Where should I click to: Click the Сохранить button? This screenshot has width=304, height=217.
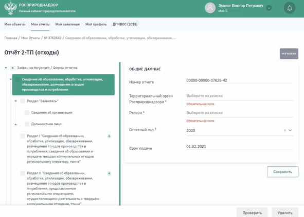(x=283, y=172)
